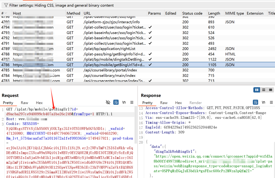Click dingTalkWebBingUrl key in response JSON
Image resolution: width=275 pixels, height=178 pixels.
pyautogui.click(x=174, y=151)
